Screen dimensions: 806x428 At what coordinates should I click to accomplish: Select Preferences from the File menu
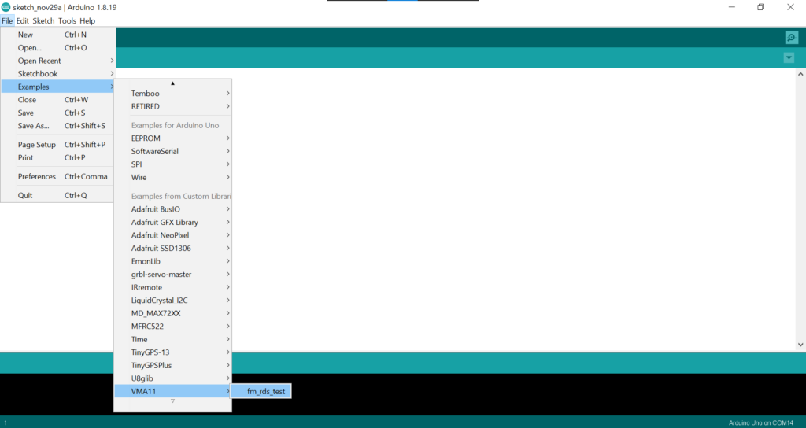[x=37, y=176]
